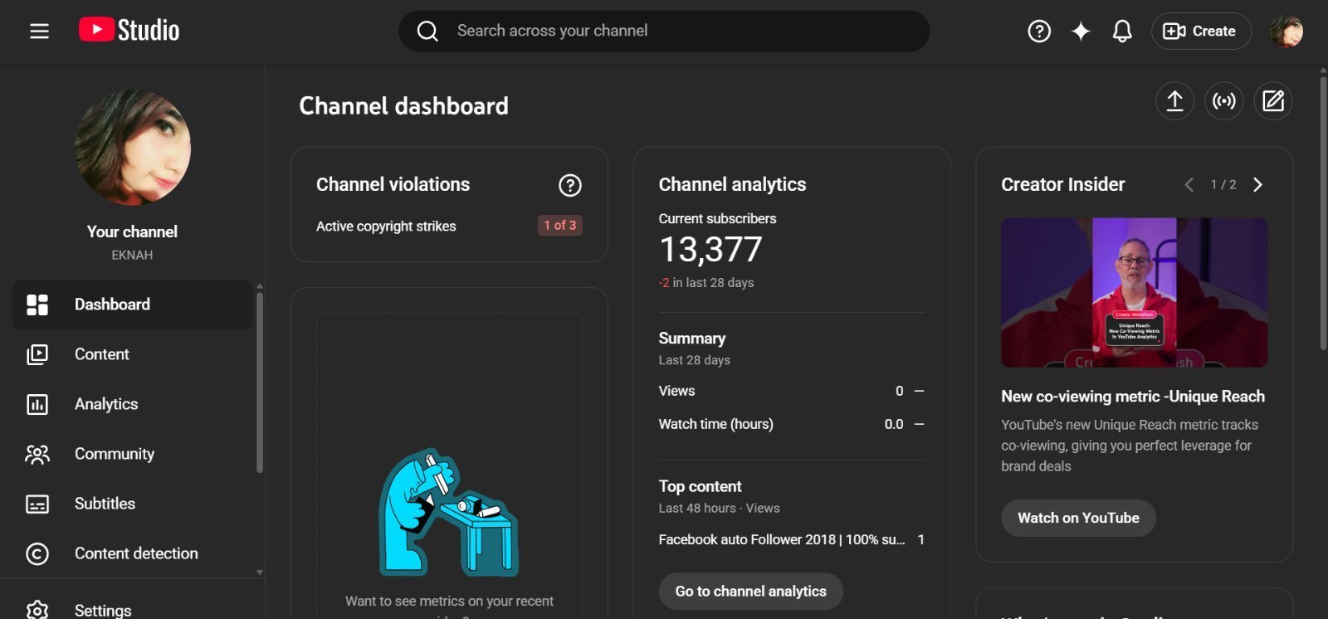Open the Content detection menu item
The height and width of the screenshot is (619, 1328).
[x=133, y=553]
